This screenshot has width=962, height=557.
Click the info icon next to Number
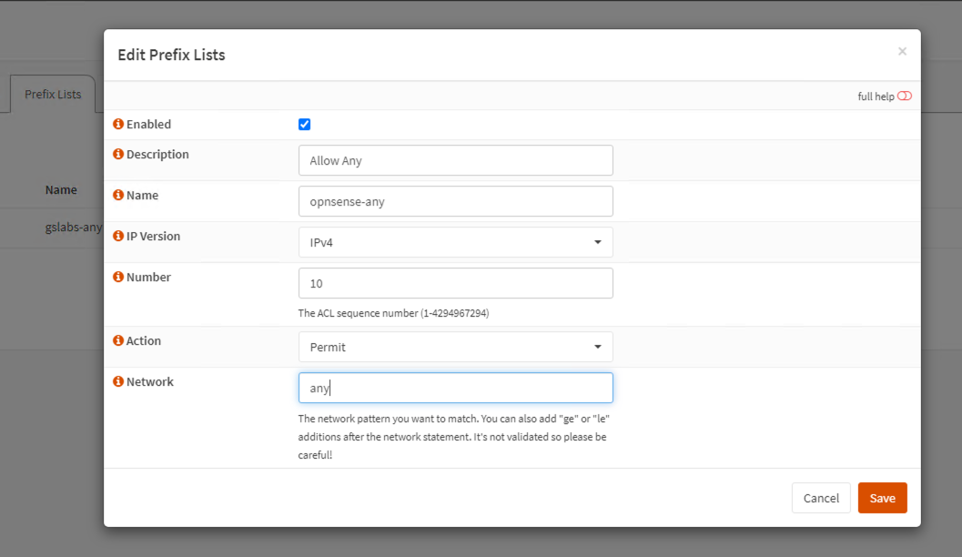[118, 277]
